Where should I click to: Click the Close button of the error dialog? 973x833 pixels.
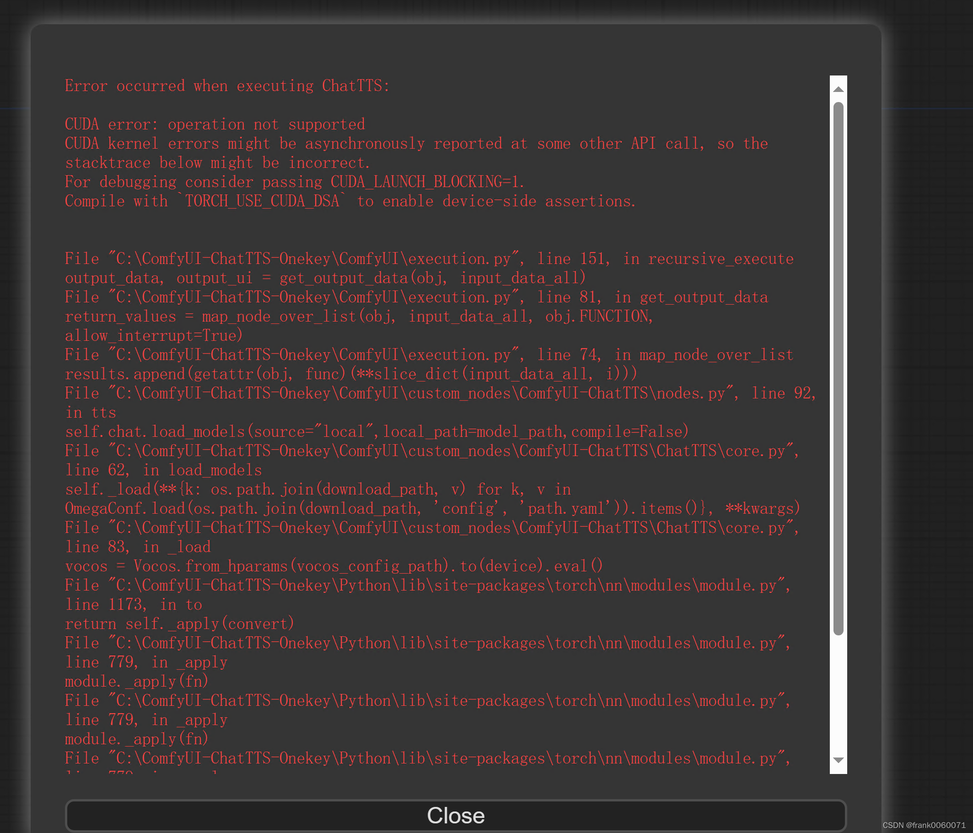(455, 815)
